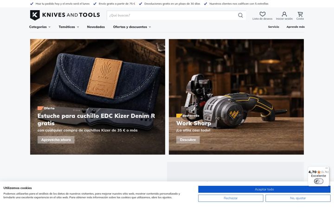Click 'con cualquier compra de cuchillos Kizer' subtitle
334x208 pixels.
coord(88,130)
